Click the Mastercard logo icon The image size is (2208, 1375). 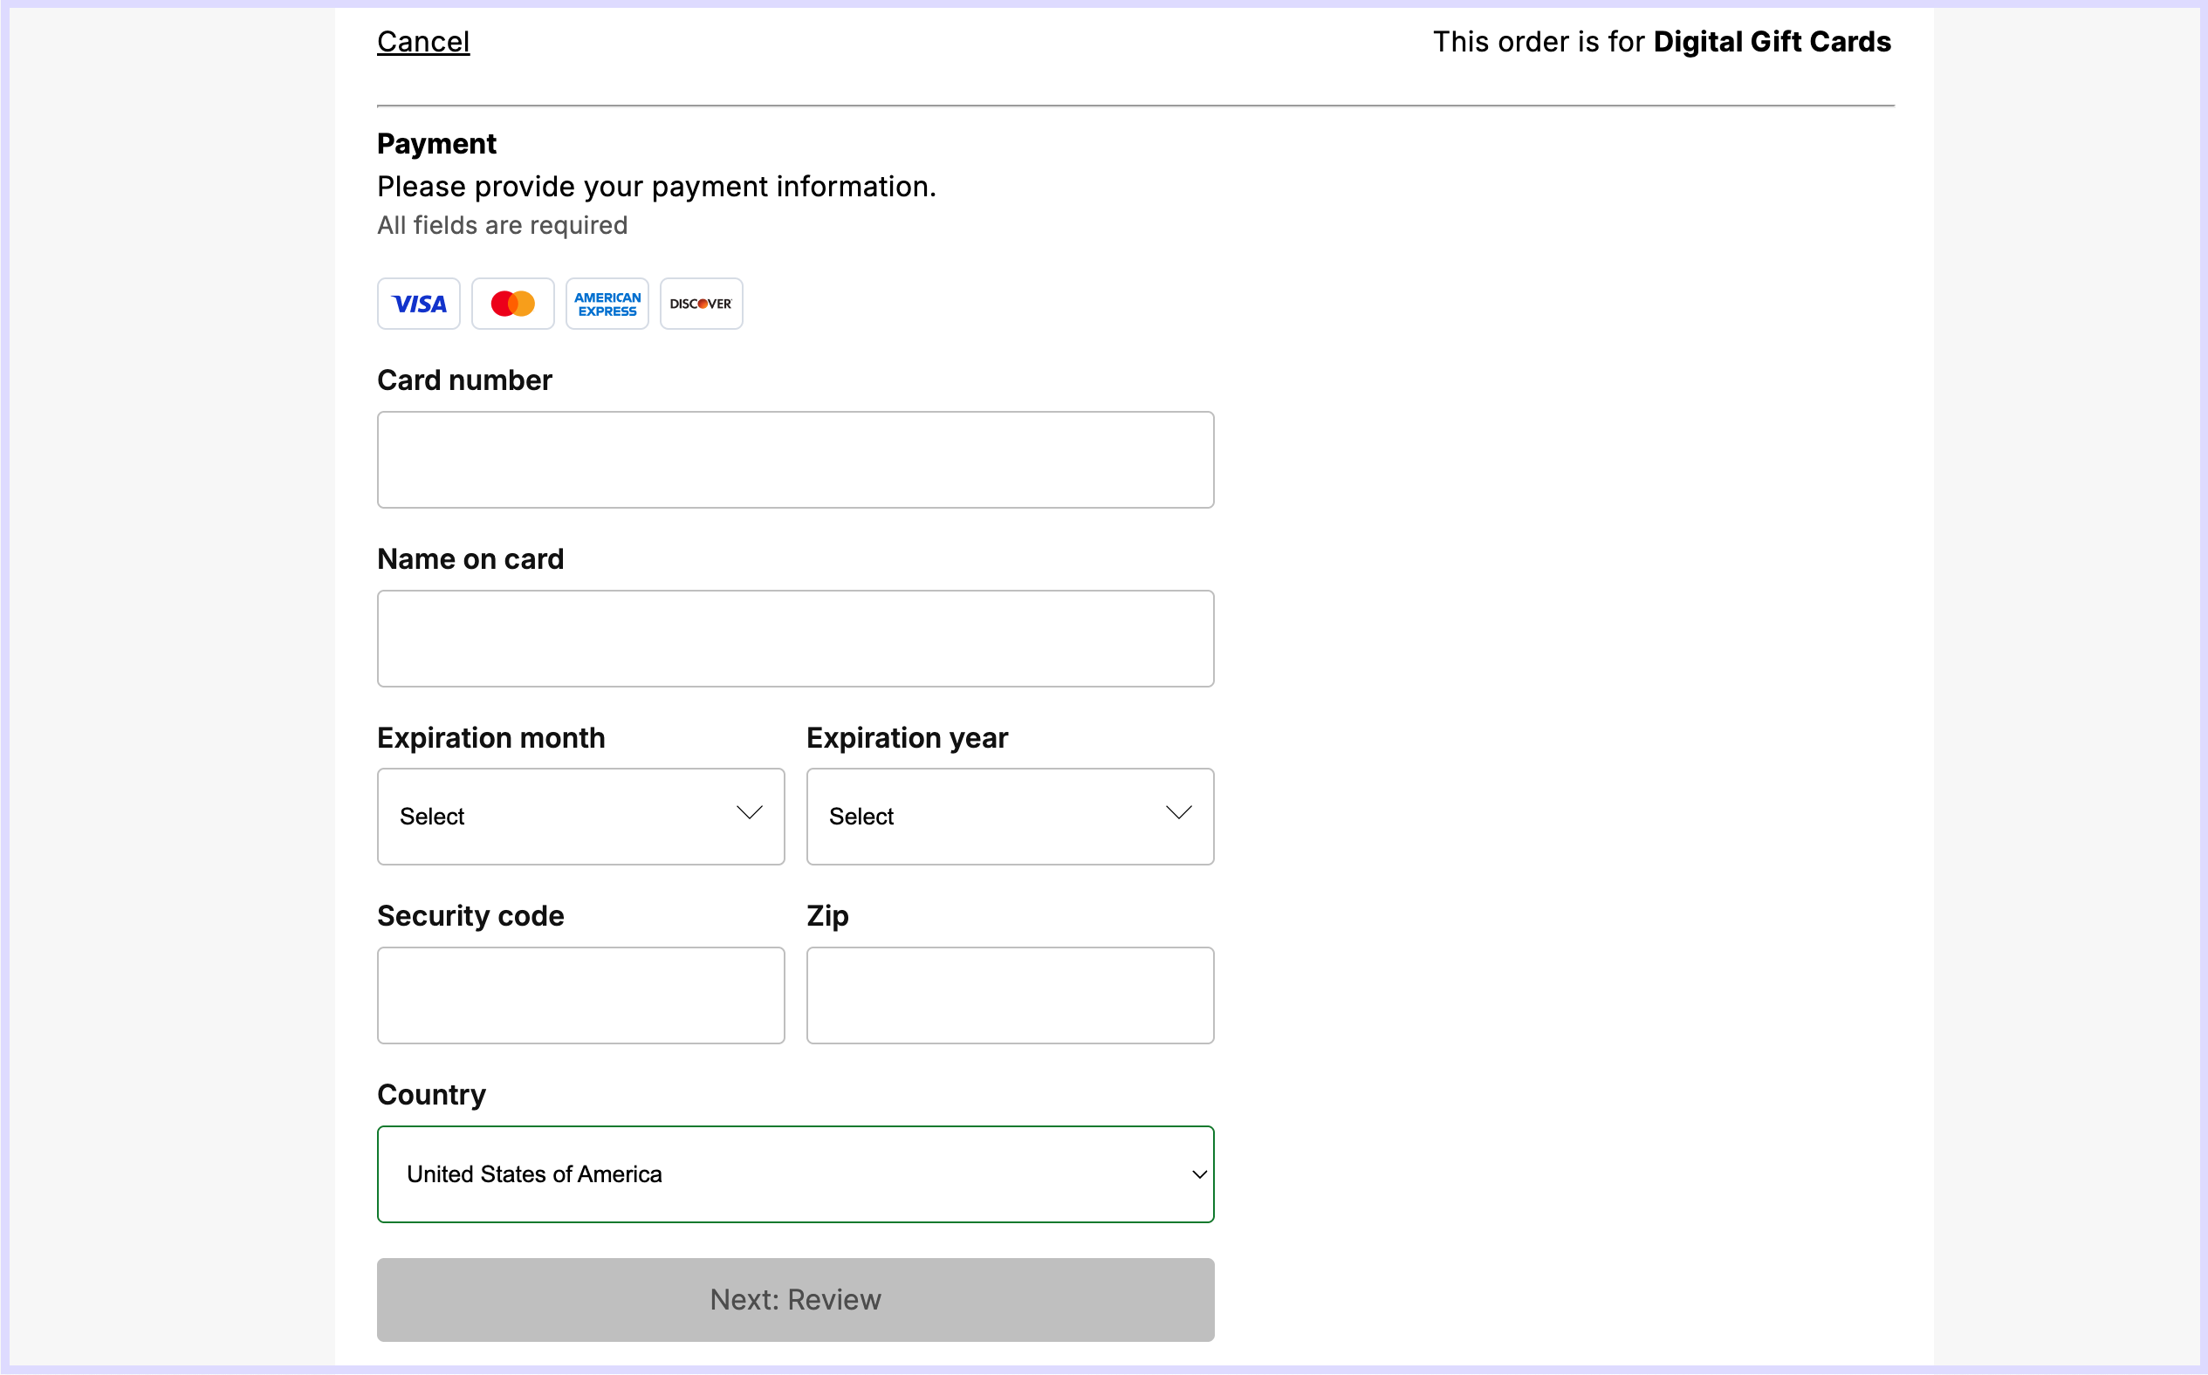tap(512, 304)
